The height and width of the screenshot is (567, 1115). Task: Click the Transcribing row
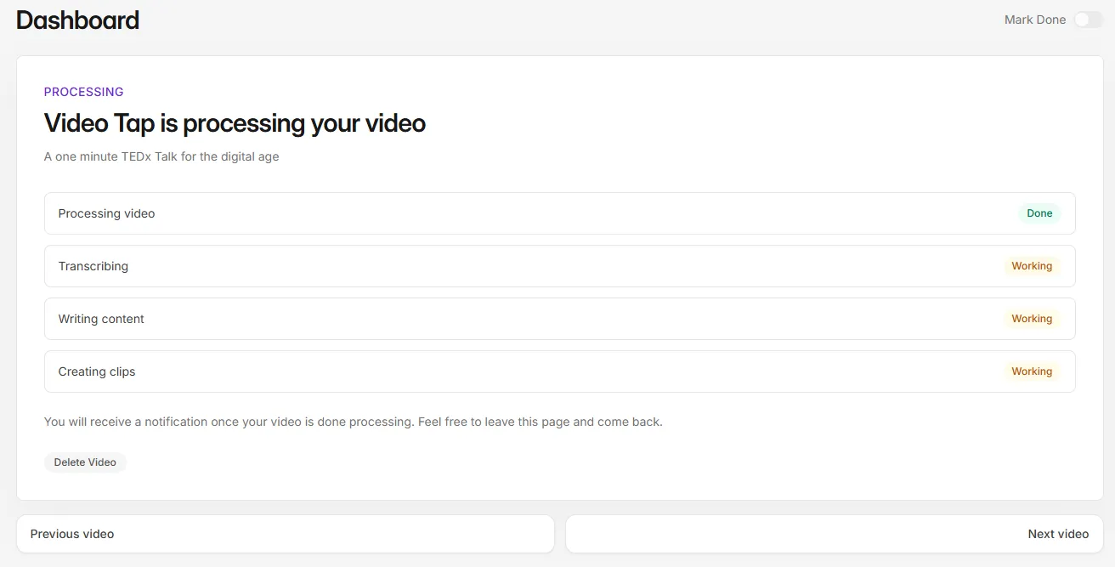tap(560, 266)
